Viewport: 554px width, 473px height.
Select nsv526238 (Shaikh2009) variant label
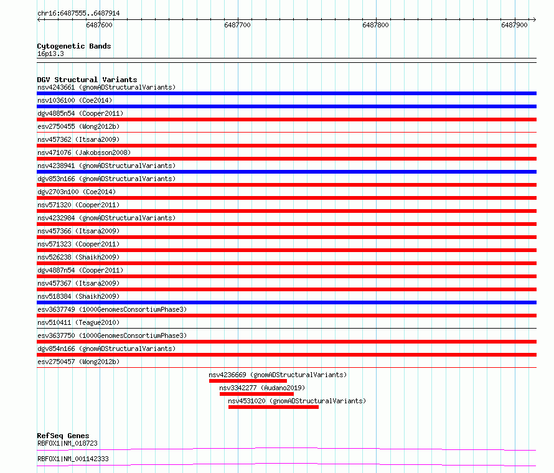click(78, 257)
